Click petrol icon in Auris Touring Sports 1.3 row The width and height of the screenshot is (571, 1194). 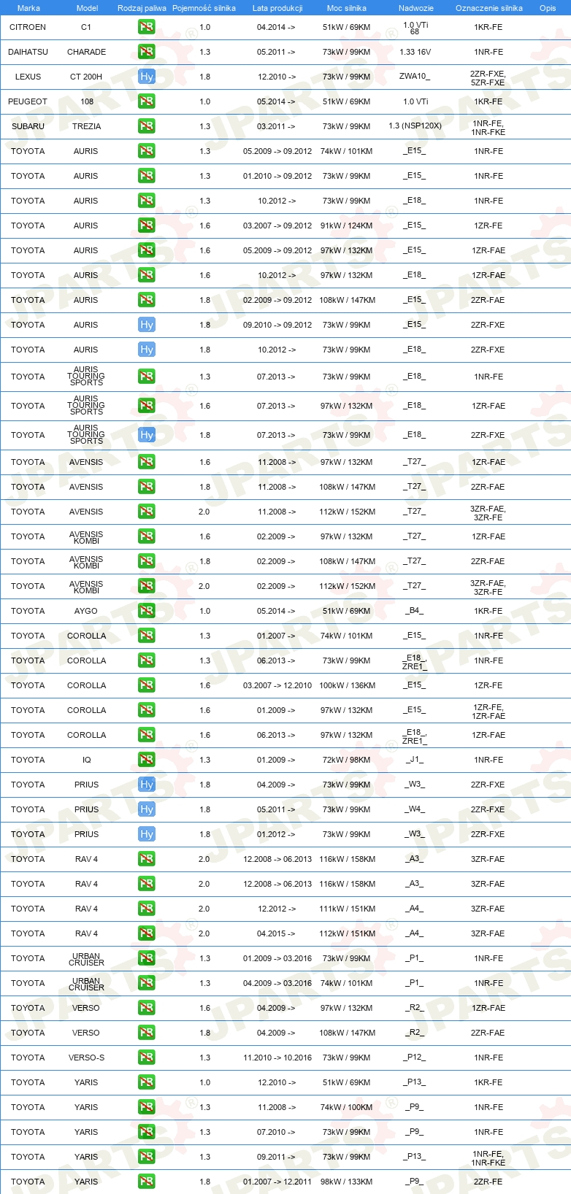coord(147,377)
